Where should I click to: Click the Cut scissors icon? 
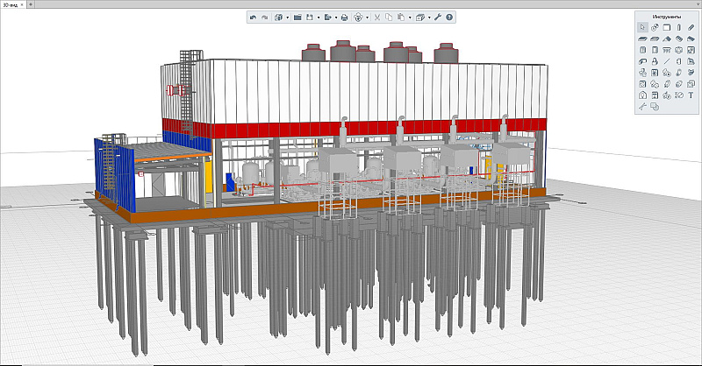pyautogui.click(x=377, y=17)
